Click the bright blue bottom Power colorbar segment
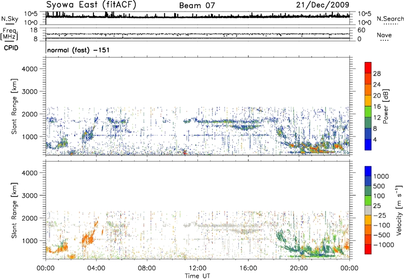Viewport: 404px width, 279px height. [x=368, y=145]
